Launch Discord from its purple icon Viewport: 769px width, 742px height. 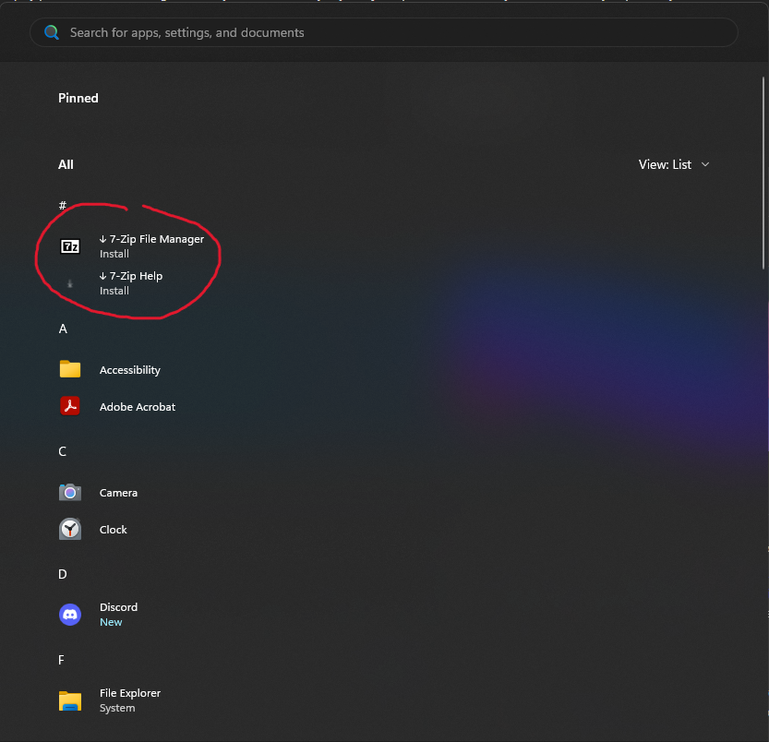[x=69, y=615]
